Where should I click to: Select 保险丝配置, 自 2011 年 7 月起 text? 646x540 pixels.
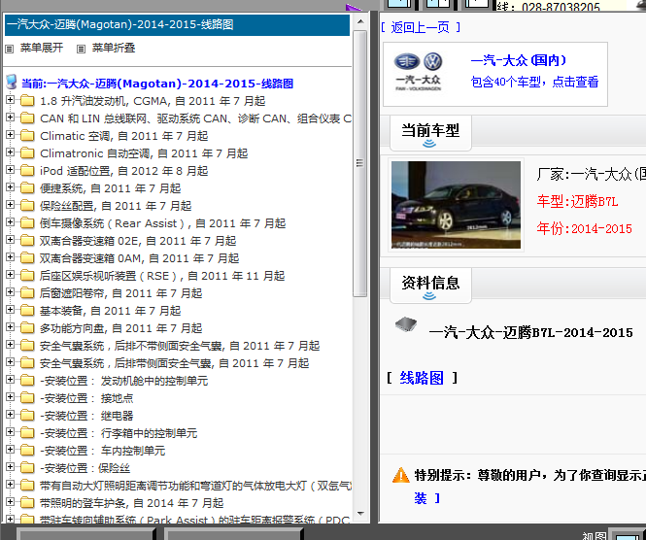[116, 206]
